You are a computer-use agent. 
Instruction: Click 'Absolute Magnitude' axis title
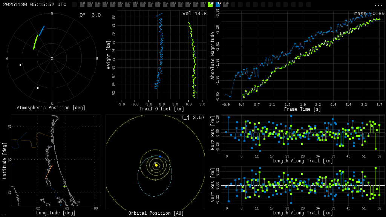213,56
